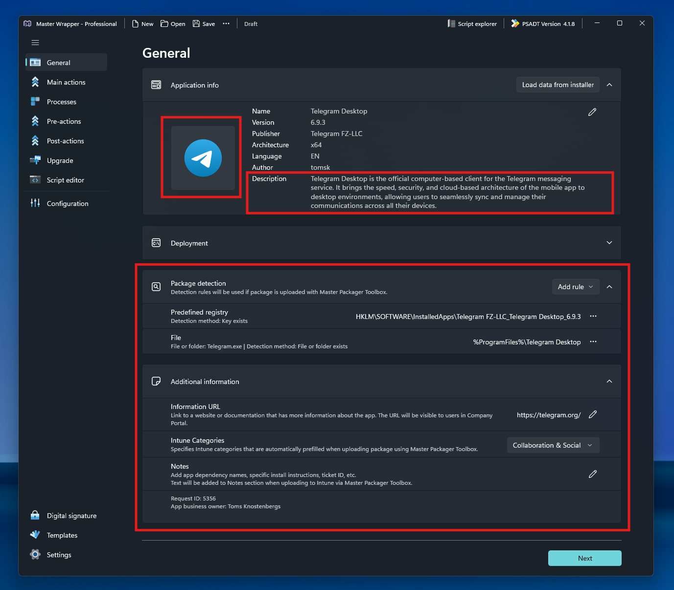Edit Notes with the pencil icon
674x590 pixels.
point(593,474)
